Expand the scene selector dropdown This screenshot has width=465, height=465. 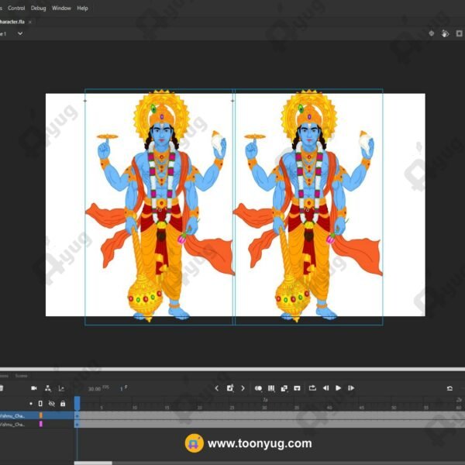[x=20, y=33]
